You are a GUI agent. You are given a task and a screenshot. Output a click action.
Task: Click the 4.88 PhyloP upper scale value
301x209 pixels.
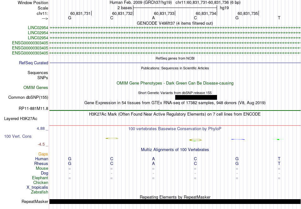[41, 129]
